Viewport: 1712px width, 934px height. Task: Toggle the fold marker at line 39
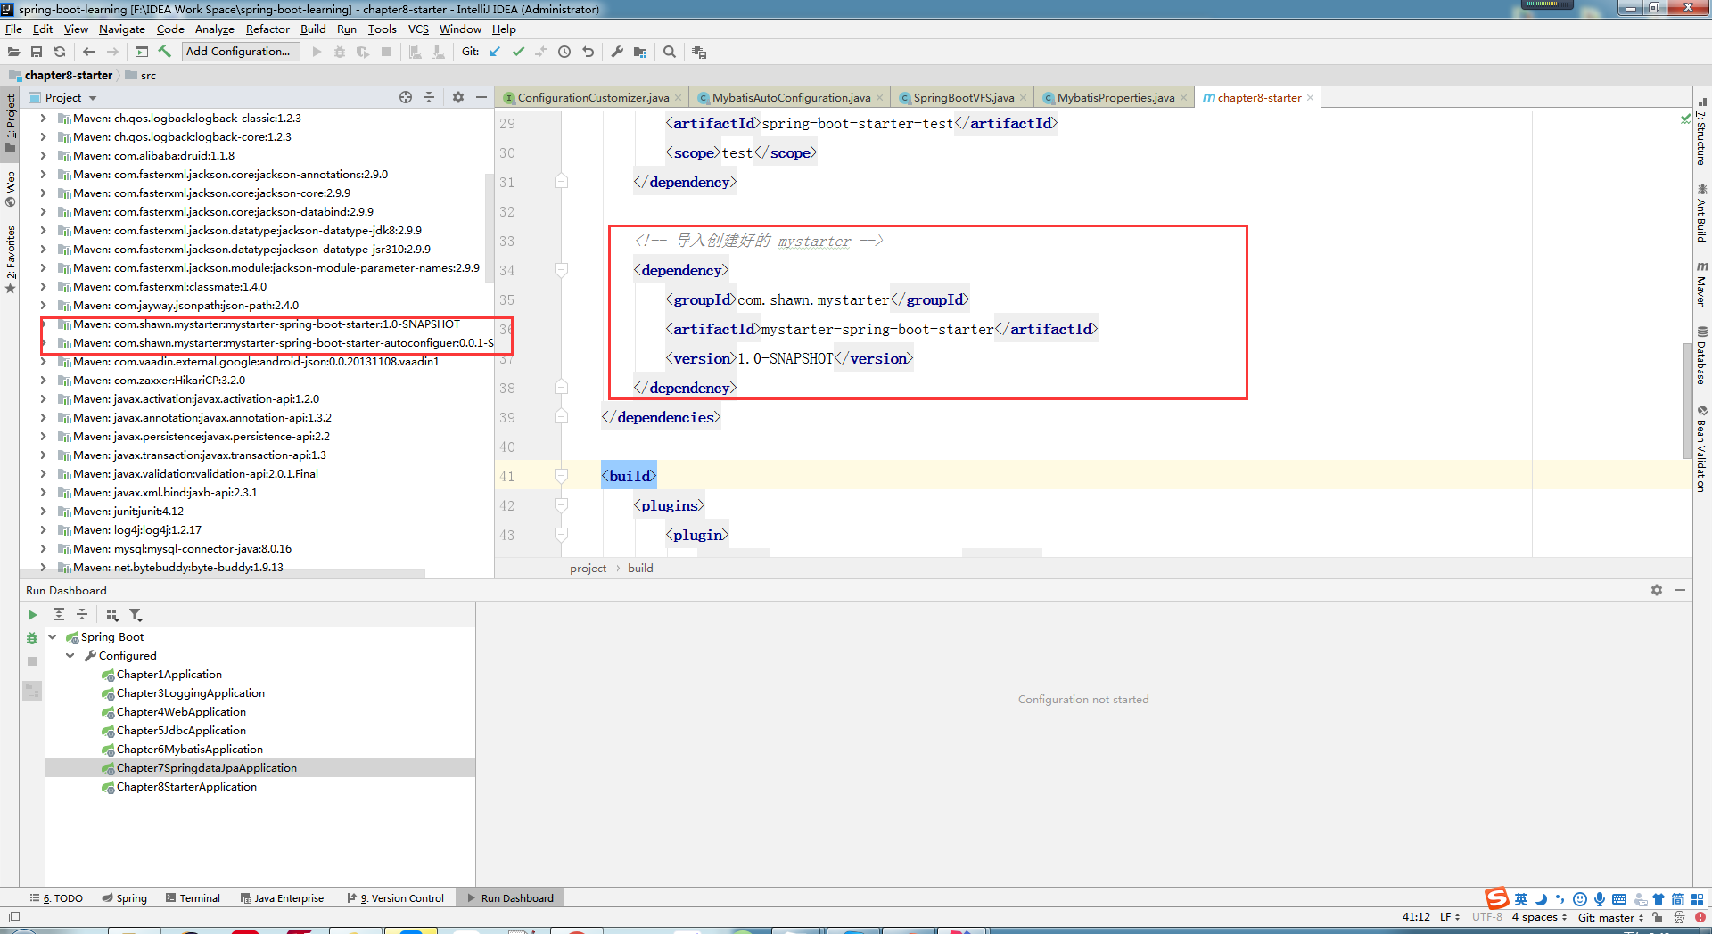[561, 417]
